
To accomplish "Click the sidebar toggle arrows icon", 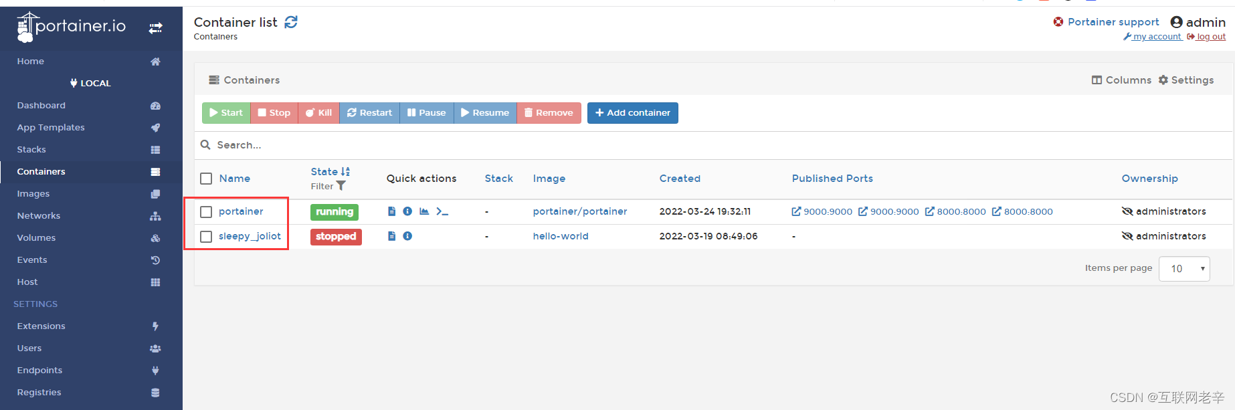I will (155, 27).
